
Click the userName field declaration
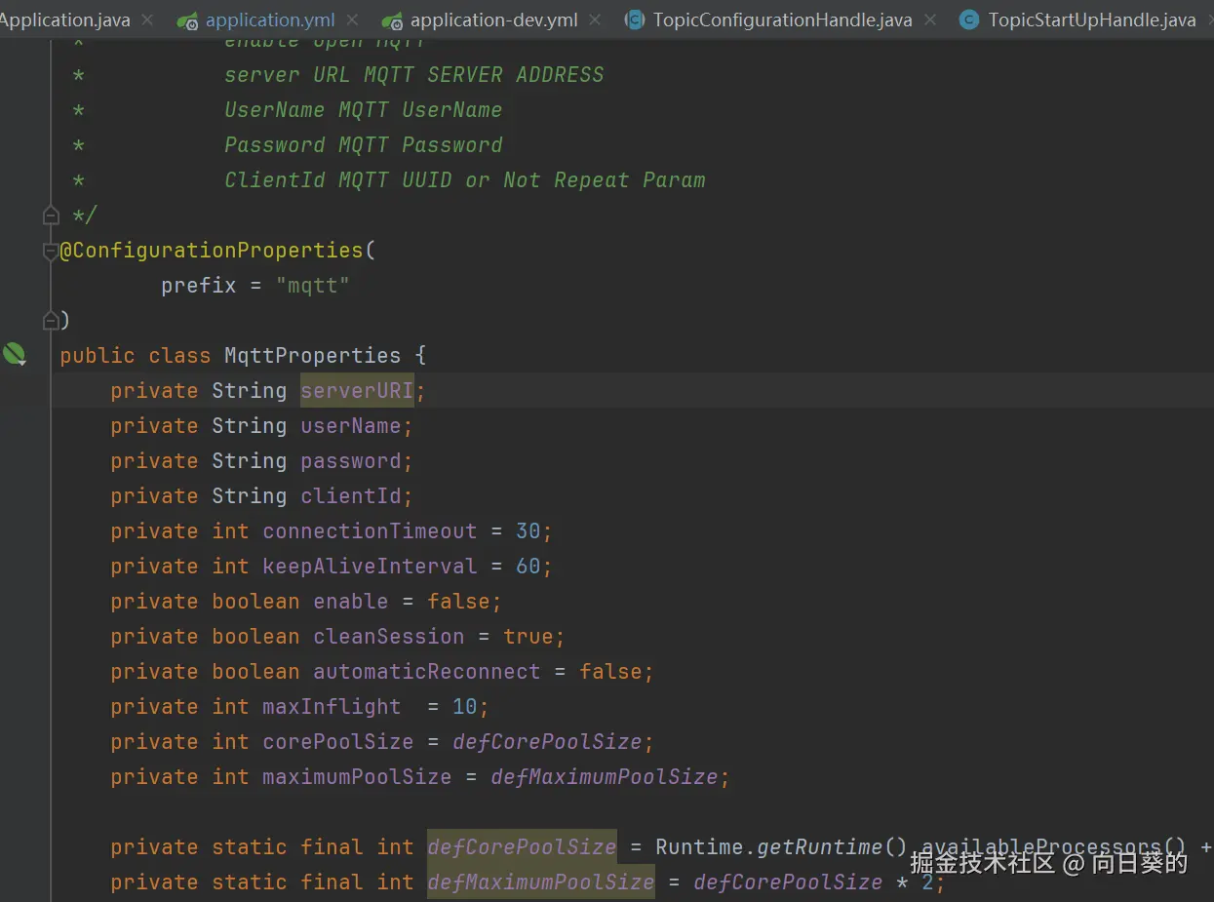point(350,426)
